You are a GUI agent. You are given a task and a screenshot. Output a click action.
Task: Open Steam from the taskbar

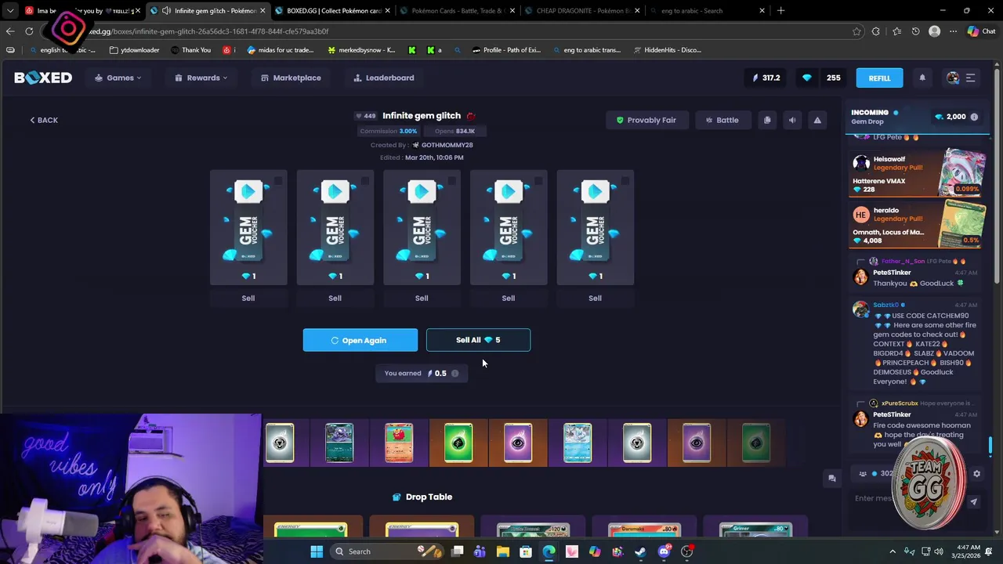pos(641,551)
